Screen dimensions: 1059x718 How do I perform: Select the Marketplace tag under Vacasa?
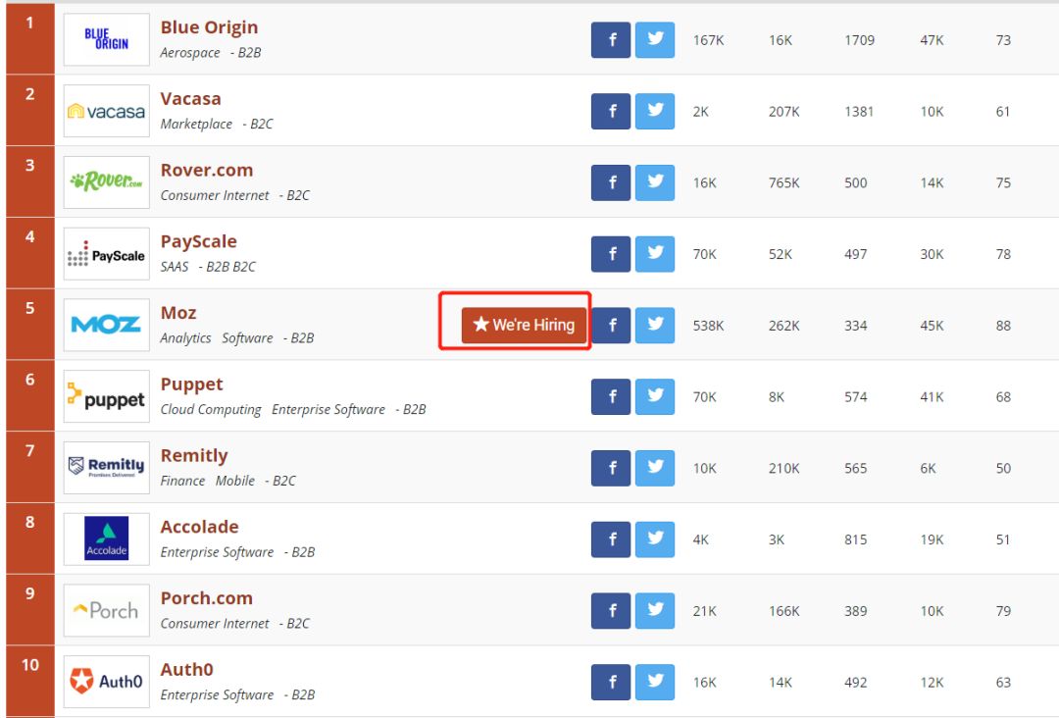coord(196,125)
